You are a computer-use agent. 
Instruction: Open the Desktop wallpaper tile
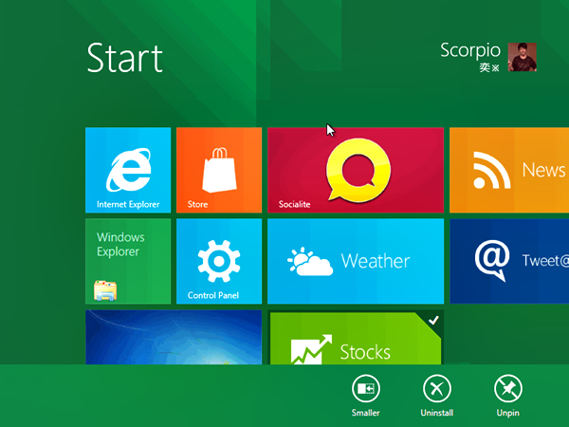(x=174, y=337)
